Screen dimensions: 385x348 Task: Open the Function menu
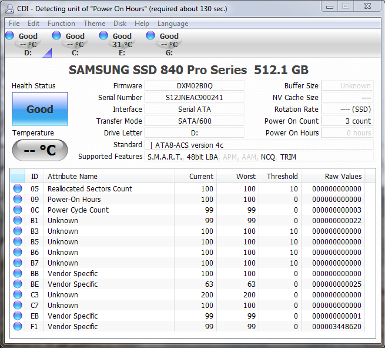click(61, 24)
